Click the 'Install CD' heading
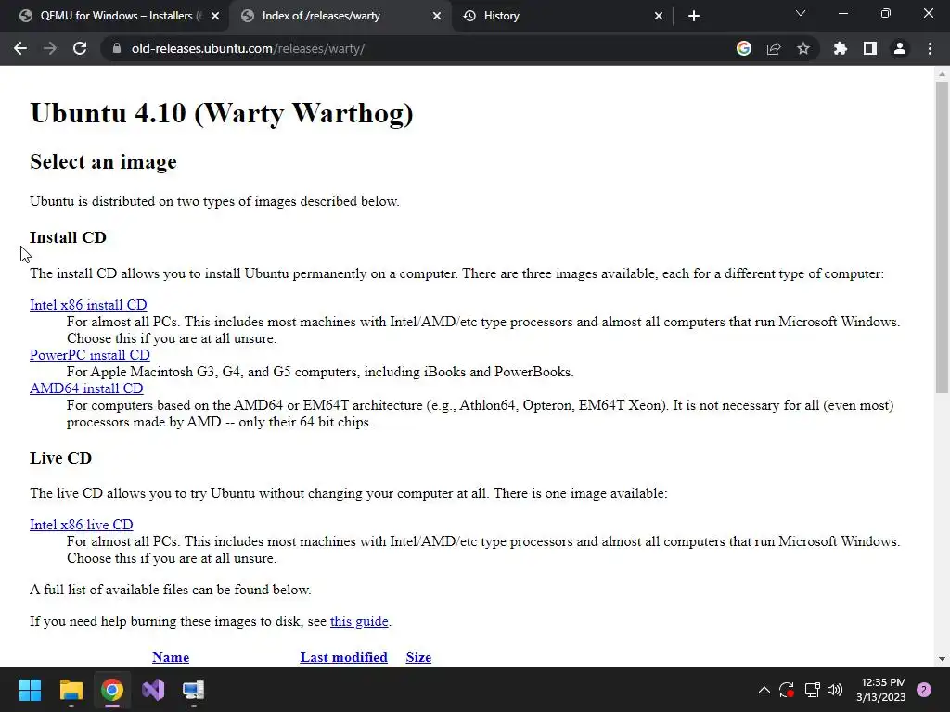The height and width of the screenshot is (712, 950). point(68,237)
